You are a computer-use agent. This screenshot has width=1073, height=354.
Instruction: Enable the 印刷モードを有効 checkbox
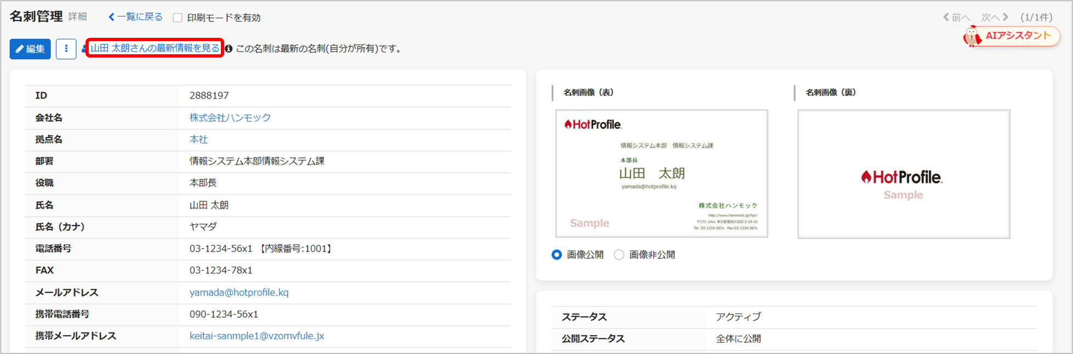[178, 18]
